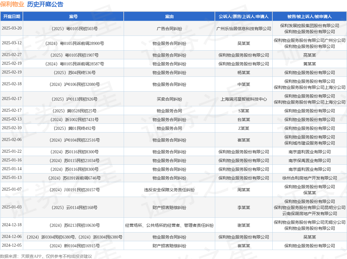Select case number (2024)浙1002民初7431号
The height and width of the screenshot is (259, 347).
click(x=73, y=120)
